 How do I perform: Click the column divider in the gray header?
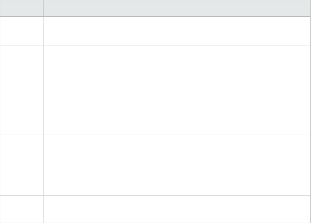coord(43,8)
